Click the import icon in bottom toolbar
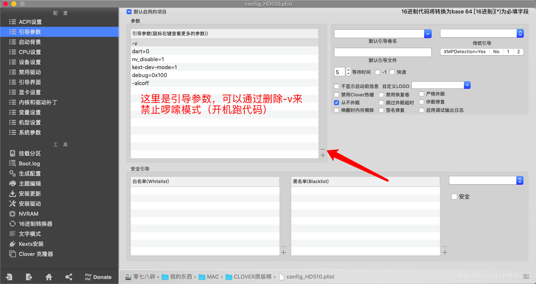Image resolution: width=536 pixels, height=284 pixels. 9,277
